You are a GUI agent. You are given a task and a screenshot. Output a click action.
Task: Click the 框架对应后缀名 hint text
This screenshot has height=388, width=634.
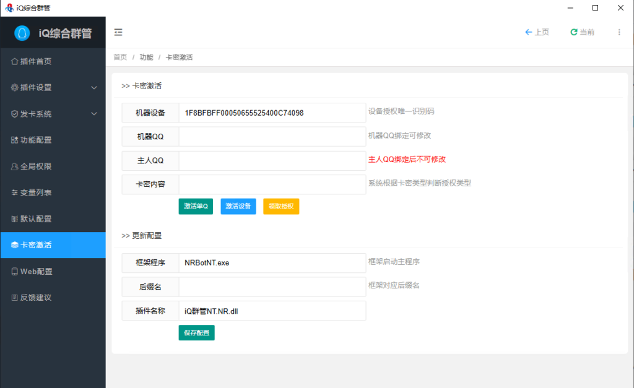coord(394,285)
